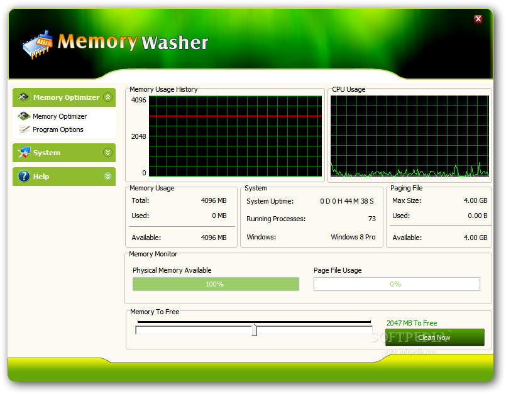506x394 pixels.
Task: Click the Help question mark icon
Action: (x=24, y=176)
